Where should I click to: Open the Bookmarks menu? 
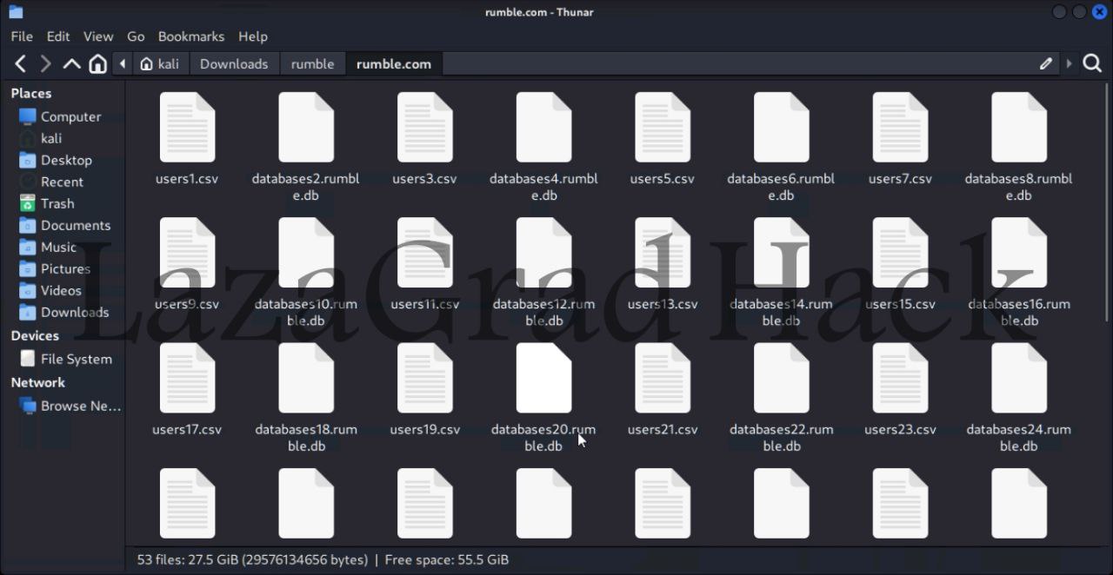191,36
